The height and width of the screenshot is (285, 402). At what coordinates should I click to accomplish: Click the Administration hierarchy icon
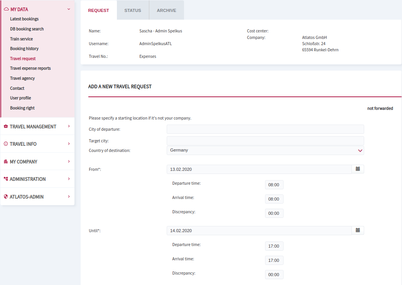(6, 179)
